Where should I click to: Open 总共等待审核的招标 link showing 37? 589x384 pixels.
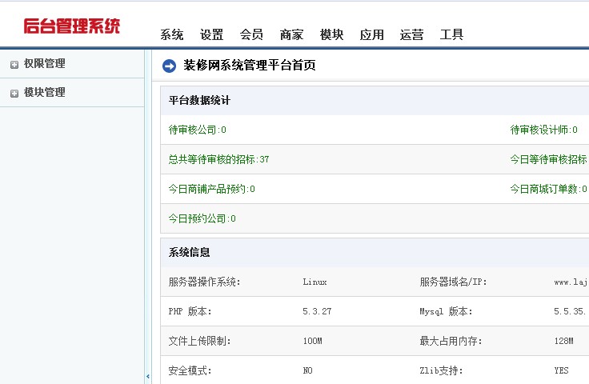click(218, 159)
